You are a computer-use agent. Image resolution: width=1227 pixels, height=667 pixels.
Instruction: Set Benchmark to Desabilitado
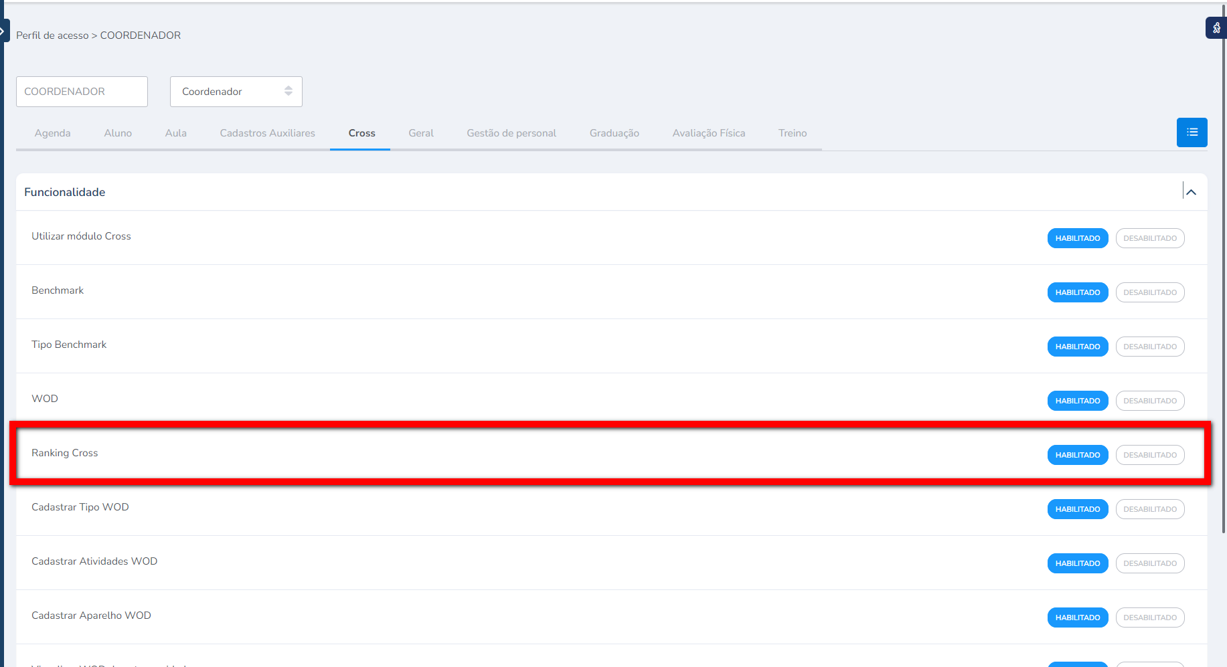[x=1149, y=292]
